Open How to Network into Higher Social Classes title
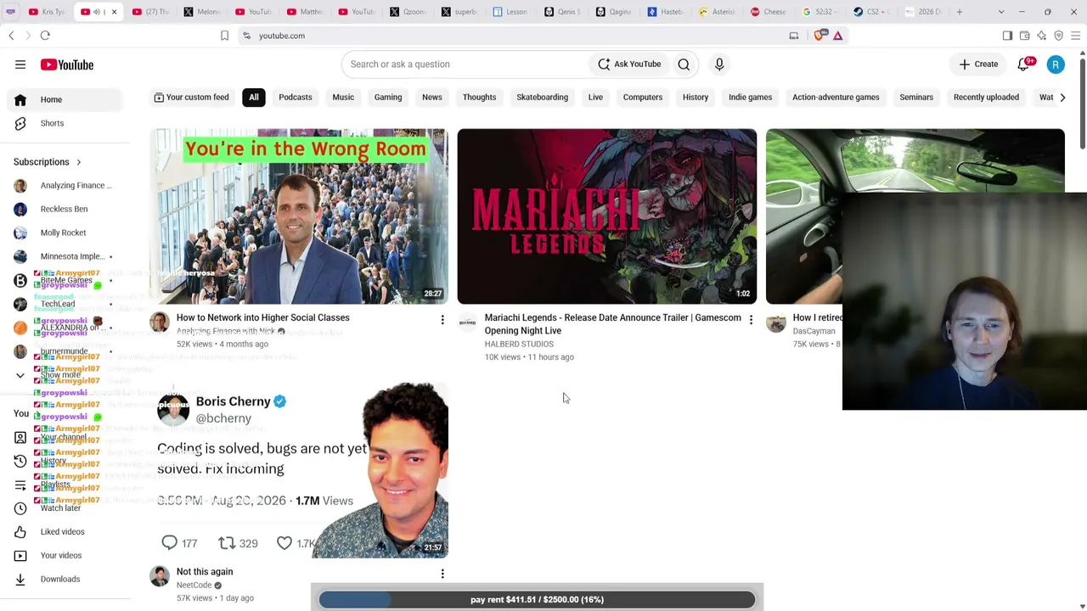Viewport: 1087px width, 611px height. click(x=263, y=318)
